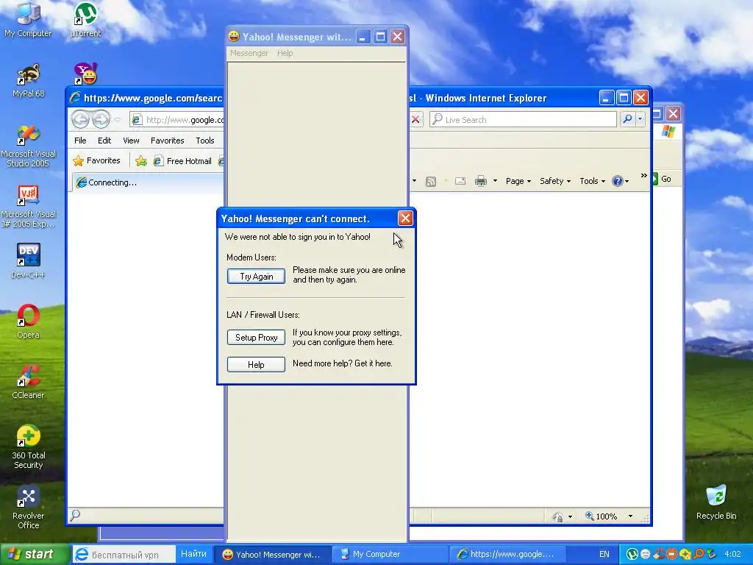Screen dimensions: 753x565
Task: Click the Live Search magnifier button
Action: point(627,119)
